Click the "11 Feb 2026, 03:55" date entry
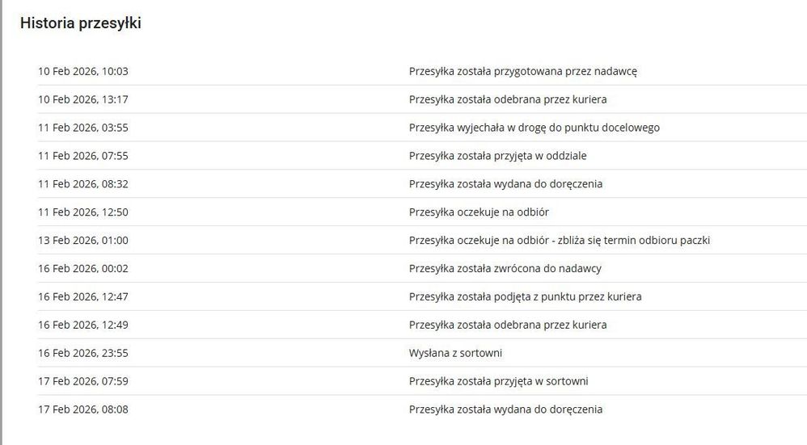The width and height of the screenshot is (807, 445). pyautogui.click(x=82, y=128)
